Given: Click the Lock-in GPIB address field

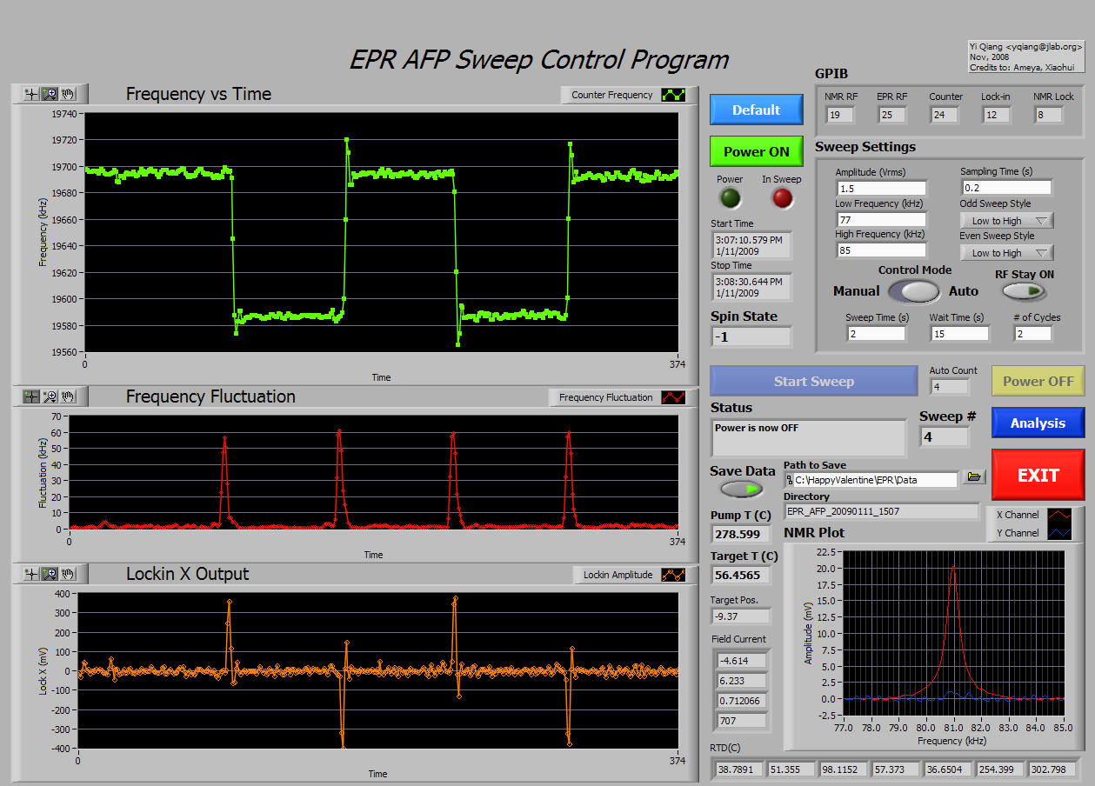Looking at the screenshot, I should (996, 115).
